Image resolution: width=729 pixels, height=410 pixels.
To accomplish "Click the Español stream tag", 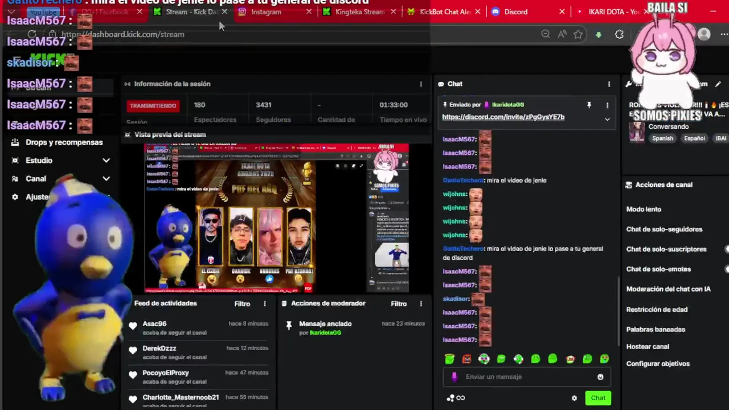I will 694,138.
